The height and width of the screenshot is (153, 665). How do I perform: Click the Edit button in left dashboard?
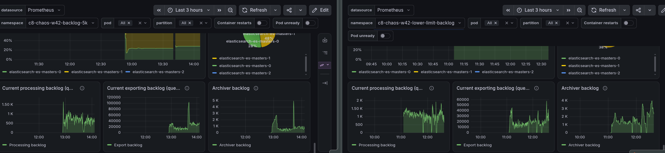tap(320, 10)
